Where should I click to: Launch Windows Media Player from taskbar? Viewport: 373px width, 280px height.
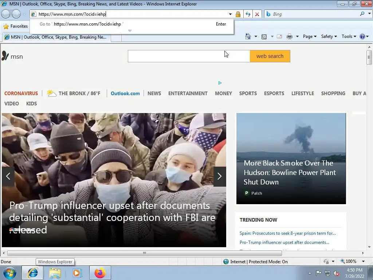(77, 273)
